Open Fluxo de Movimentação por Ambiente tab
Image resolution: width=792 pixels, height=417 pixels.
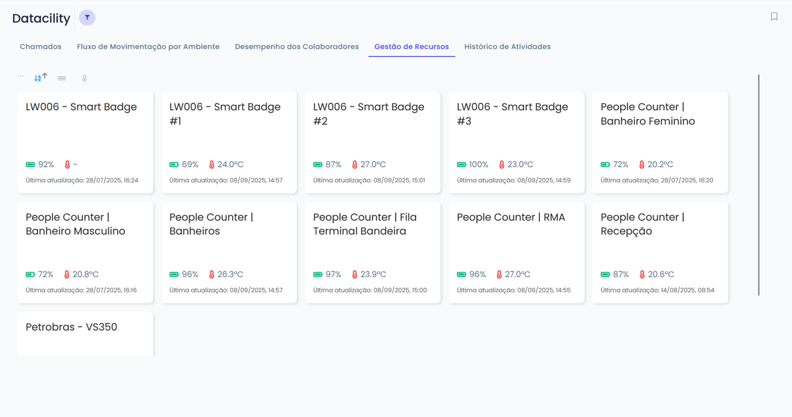pyautogui.click(x=148, y=47)
